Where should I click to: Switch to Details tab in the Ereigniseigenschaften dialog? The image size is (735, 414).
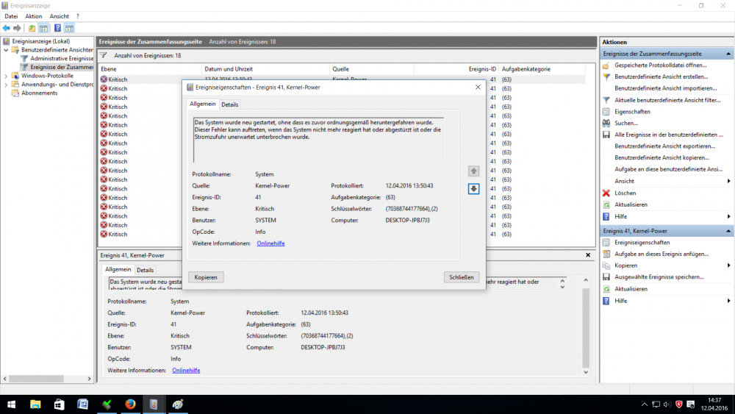click(x=230, y=104)
